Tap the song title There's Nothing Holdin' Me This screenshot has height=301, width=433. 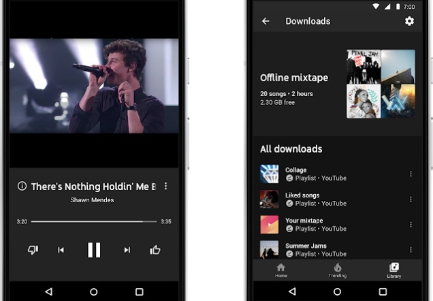[93, 187]
